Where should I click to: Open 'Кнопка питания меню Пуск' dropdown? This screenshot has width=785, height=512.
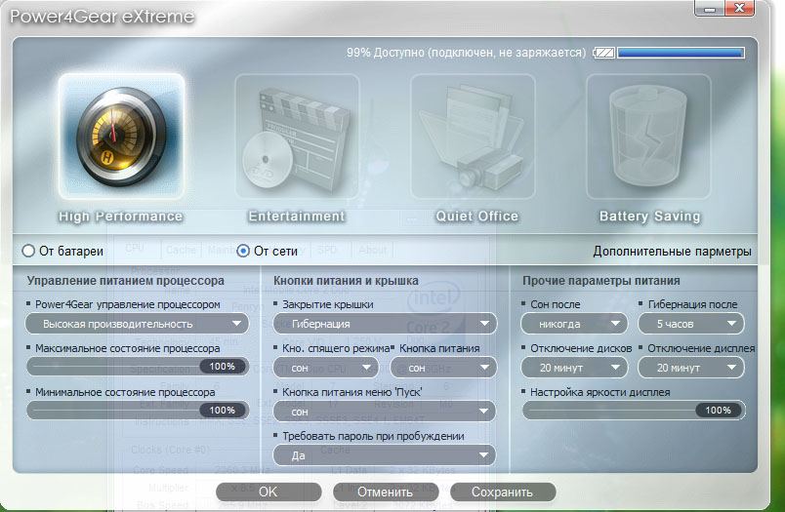(x=385, y=411)
